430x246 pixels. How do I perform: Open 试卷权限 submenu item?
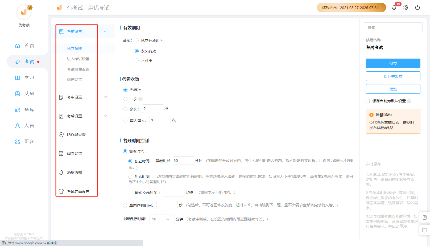[75, 48]
